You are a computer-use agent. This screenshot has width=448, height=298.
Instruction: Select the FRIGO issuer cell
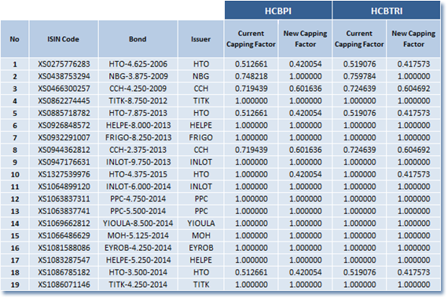tap(200, 137)
